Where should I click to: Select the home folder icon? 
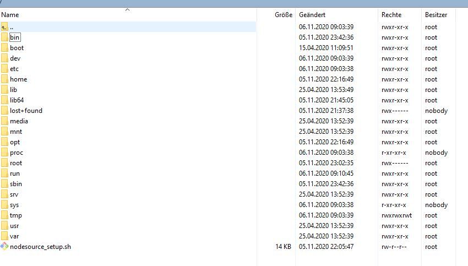point(4,79)
